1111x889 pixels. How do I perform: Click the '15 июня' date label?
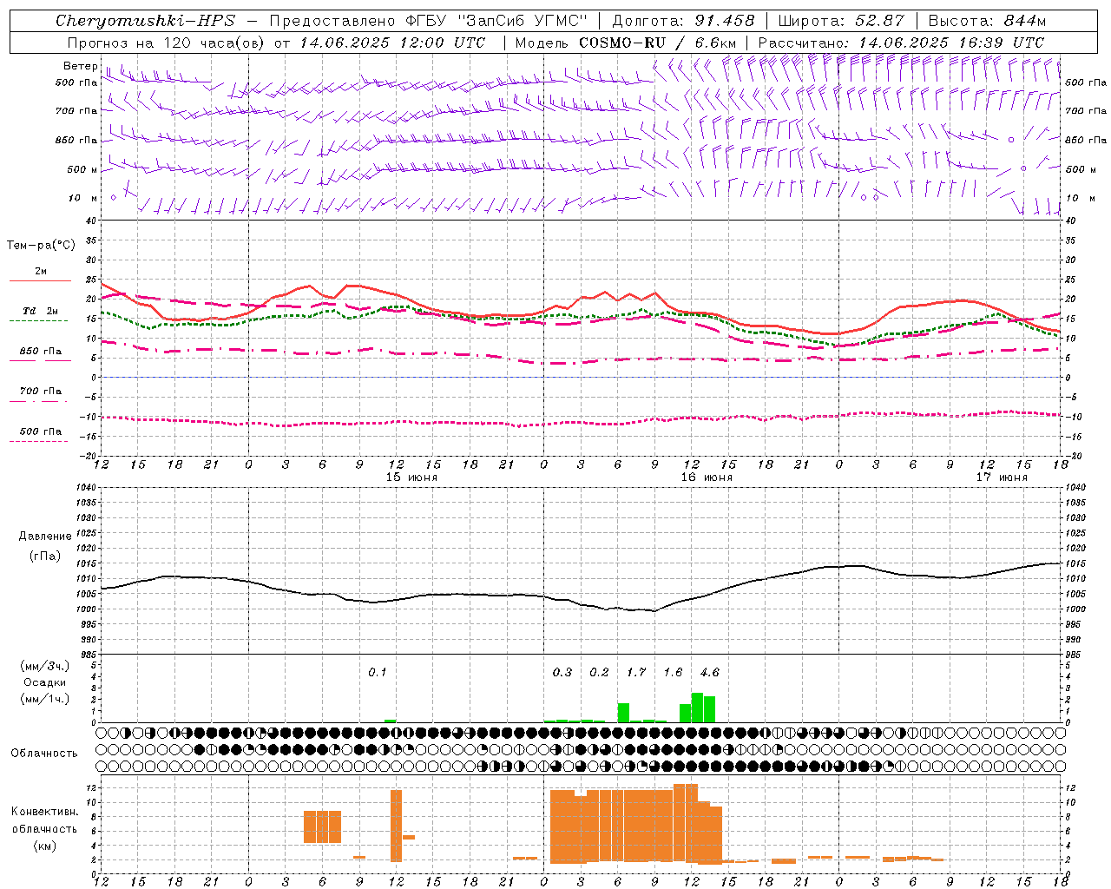point(411,477)
